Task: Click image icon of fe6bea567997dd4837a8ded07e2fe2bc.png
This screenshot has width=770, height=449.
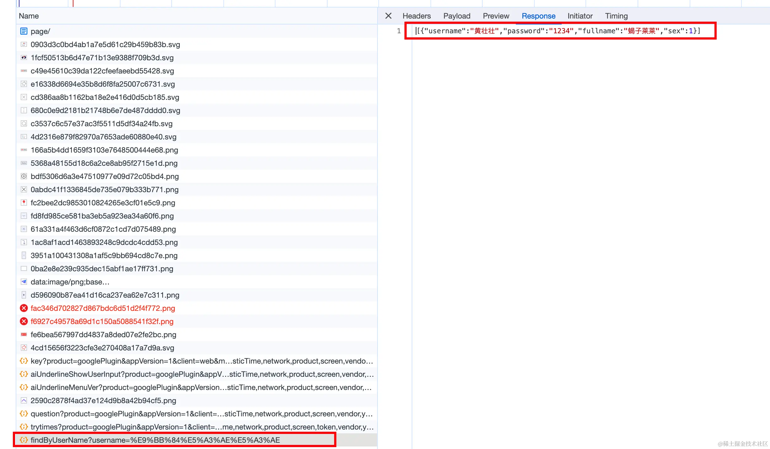Action: pos(24,335)
